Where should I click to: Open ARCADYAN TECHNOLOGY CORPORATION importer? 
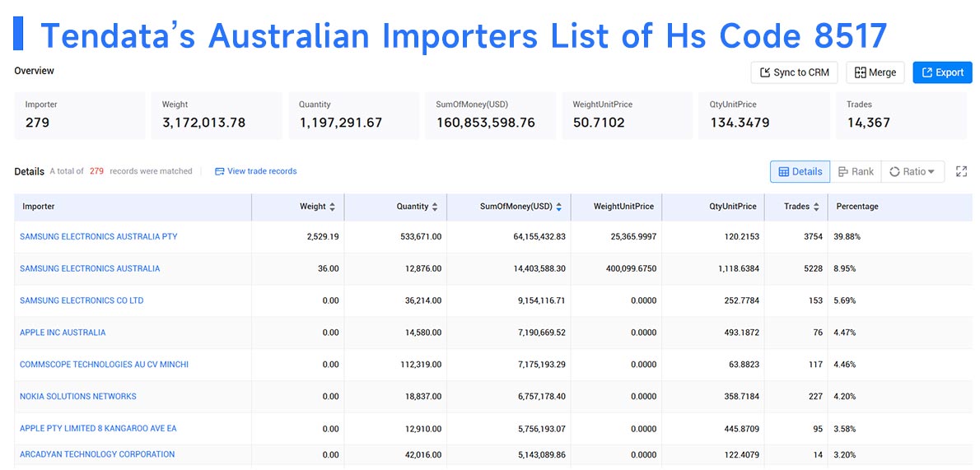coord(97,454)
